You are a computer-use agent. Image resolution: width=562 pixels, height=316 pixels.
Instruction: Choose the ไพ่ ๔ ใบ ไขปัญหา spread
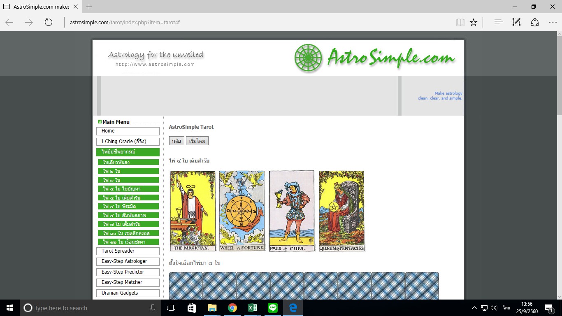pyautogui.click(x=128, y=188)
